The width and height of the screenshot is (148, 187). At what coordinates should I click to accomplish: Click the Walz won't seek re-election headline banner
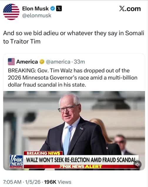(x=81, y=160)
